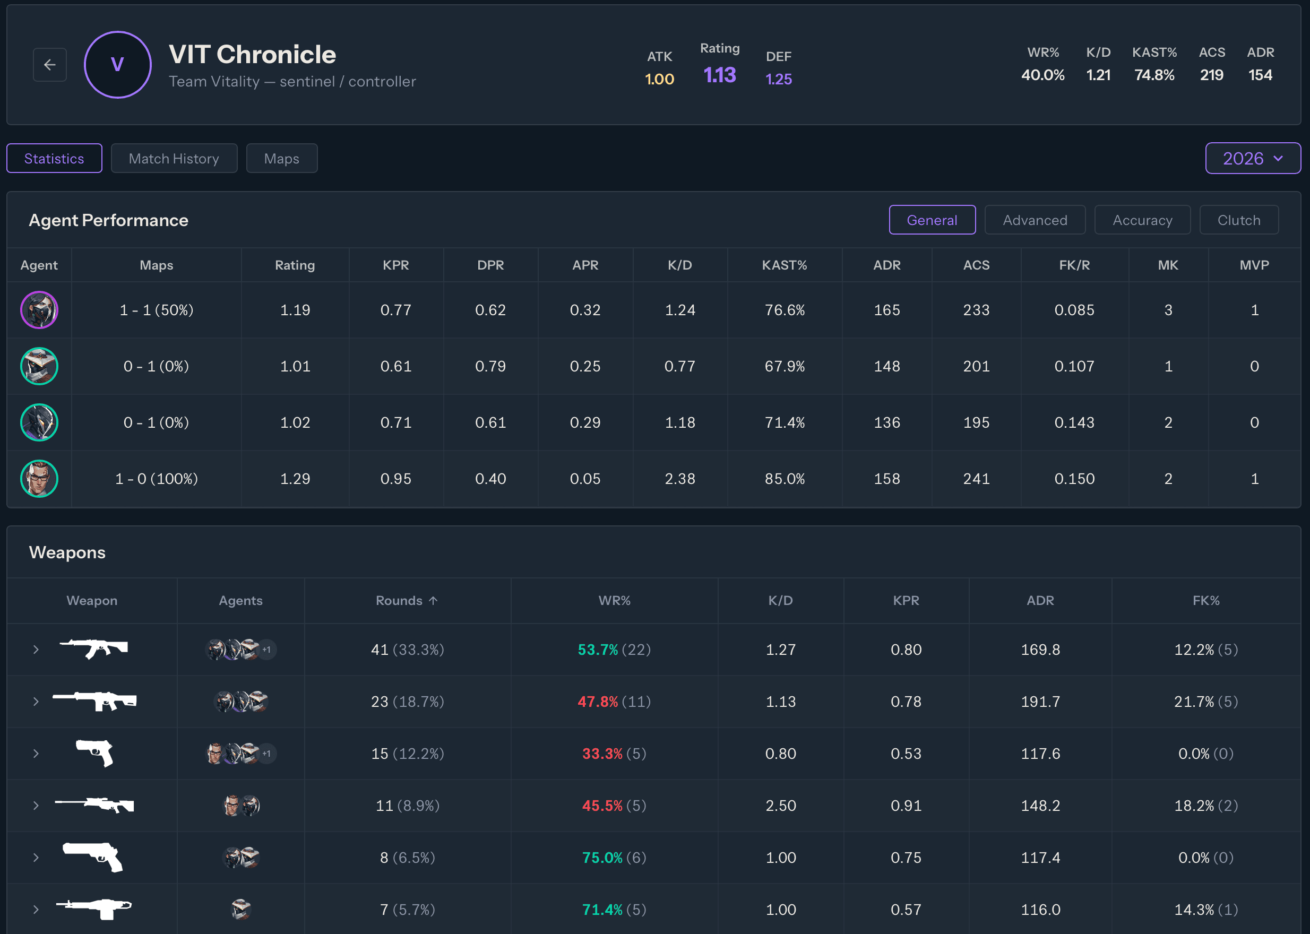The width and height of the screenshot is (1310, 934).
Task: Select the Cypher agent icon with 1.01 rating
Action: point(39,366)
